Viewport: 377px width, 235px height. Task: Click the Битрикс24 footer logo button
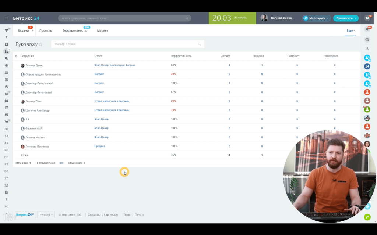point(25,214)
